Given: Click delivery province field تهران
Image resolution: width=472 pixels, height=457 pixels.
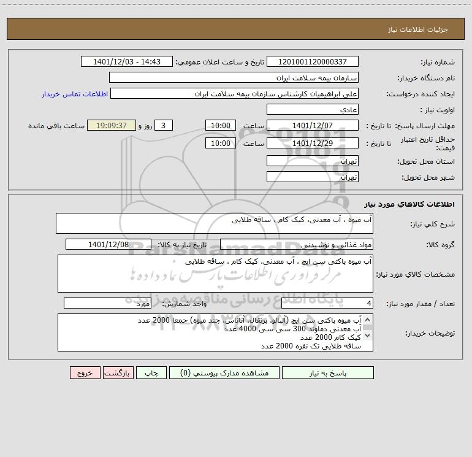Looking at the screenshot, I should point(313,161).
